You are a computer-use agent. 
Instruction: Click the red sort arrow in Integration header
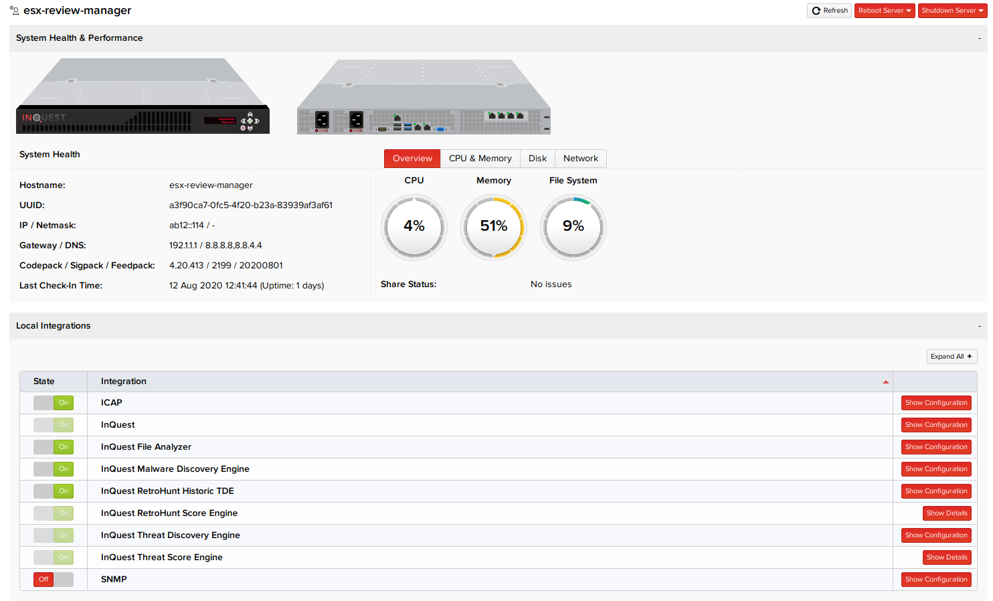(886, 382)
